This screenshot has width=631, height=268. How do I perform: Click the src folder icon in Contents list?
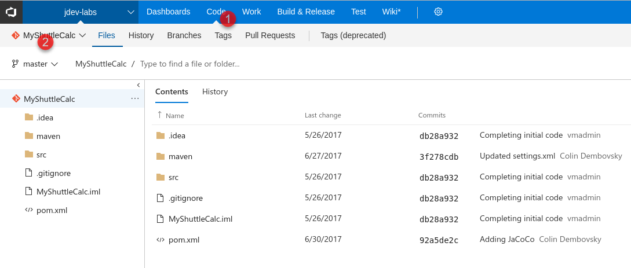pos(161,177)
